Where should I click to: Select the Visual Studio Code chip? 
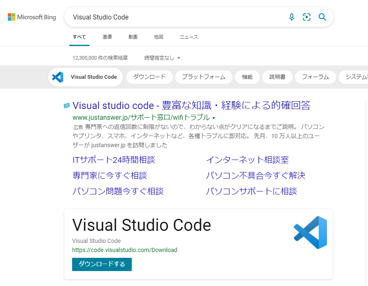pyautogui.click(x=86, y=77)
